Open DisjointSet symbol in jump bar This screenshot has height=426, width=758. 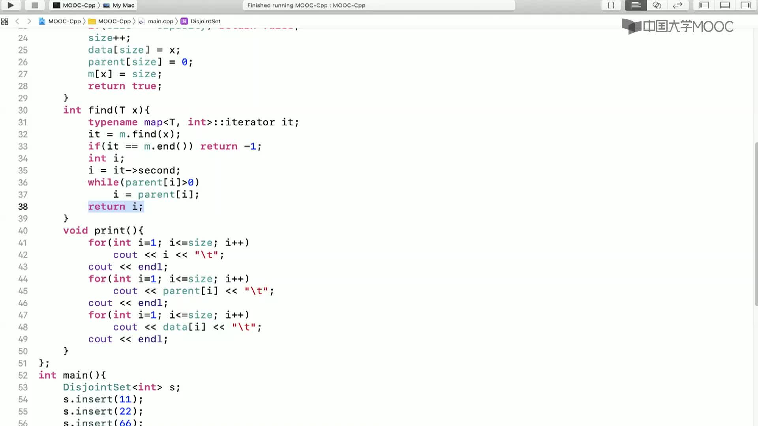tap(201, 21)
